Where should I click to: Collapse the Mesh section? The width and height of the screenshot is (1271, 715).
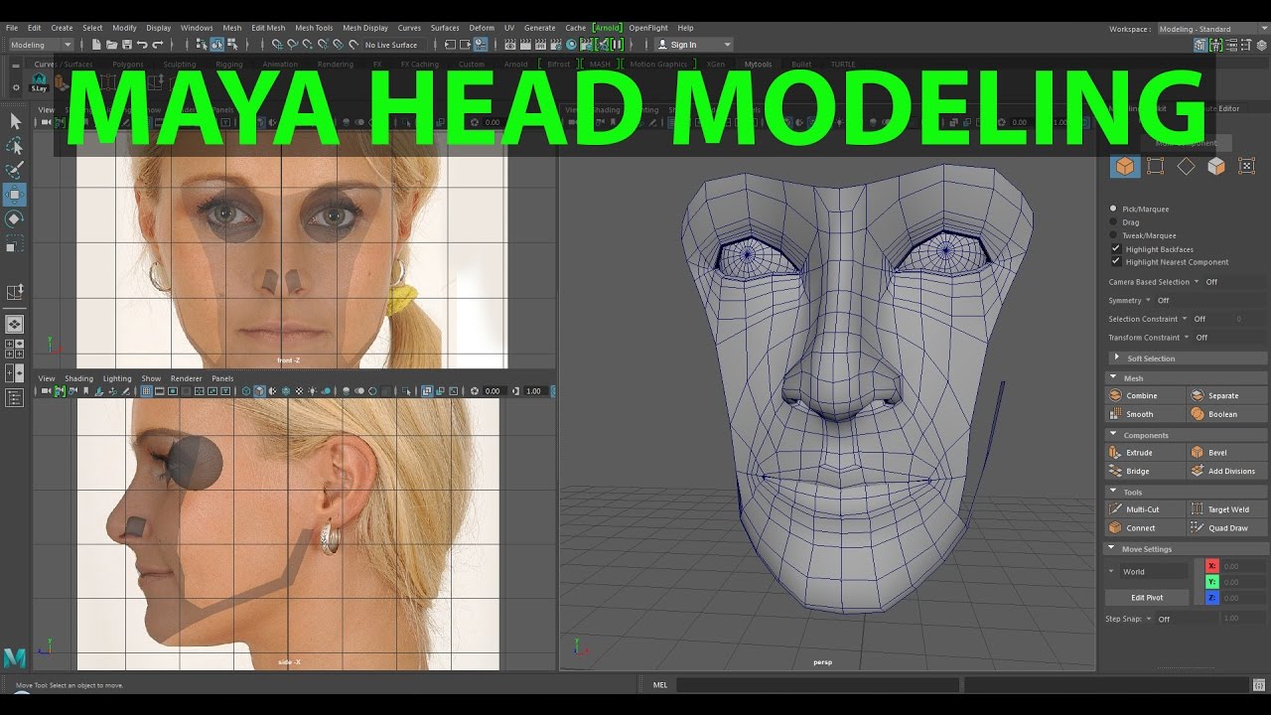point(1187,378)
